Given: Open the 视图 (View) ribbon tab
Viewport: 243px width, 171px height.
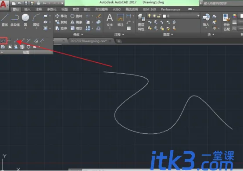Looking at the screenshot, I should (x=64, y=9).
